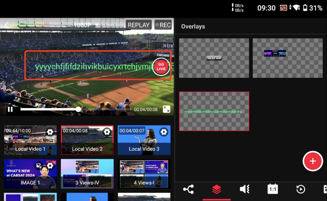Add a new overlay with plus button
Screen dimensions: 327x201
click(313, 161)
